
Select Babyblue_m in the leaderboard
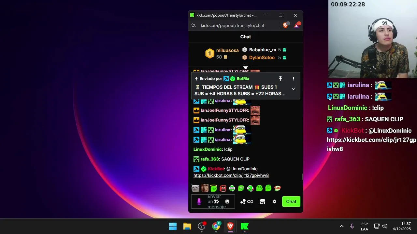tap(263, 50)
